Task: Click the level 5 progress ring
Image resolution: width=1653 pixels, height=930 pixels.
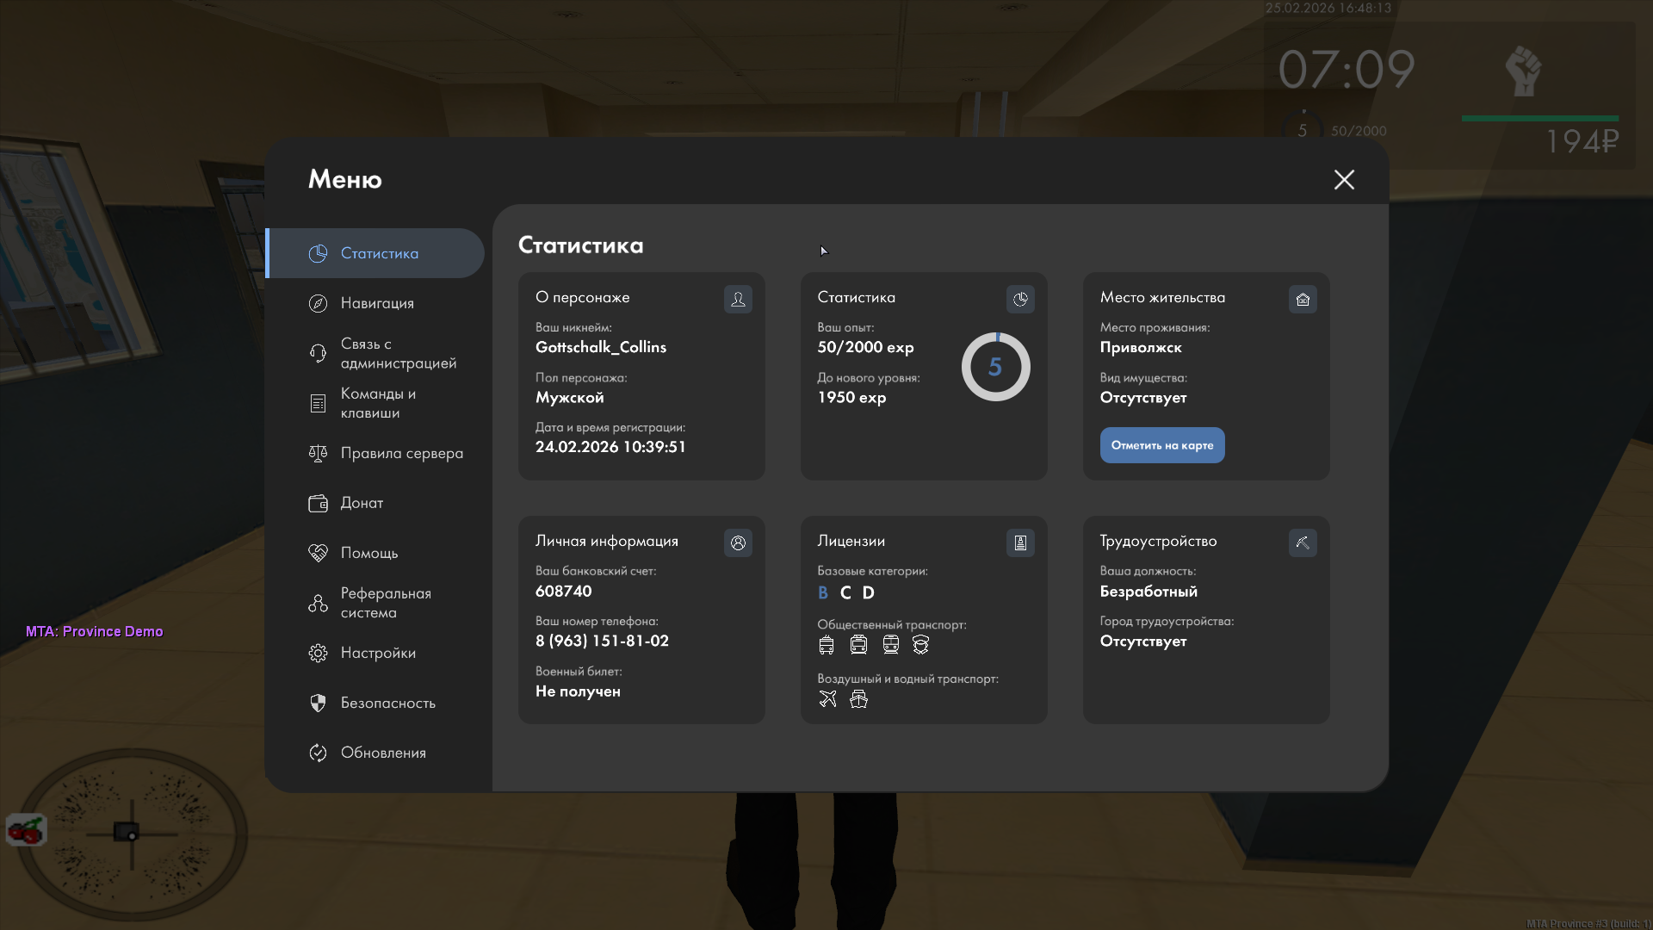Action: pos(995,367)
